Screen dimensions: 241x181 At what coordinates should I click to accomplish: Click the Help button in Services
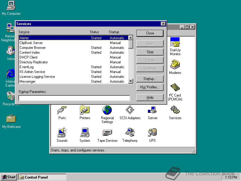pos(150,97)
